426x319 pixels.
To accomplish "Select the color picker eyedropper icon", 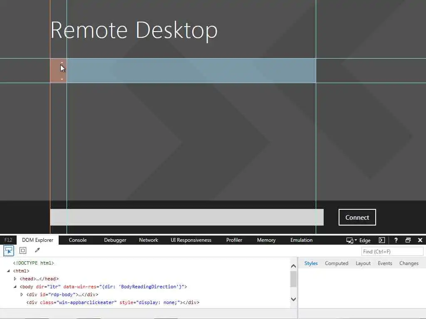I will pos(37,250).
